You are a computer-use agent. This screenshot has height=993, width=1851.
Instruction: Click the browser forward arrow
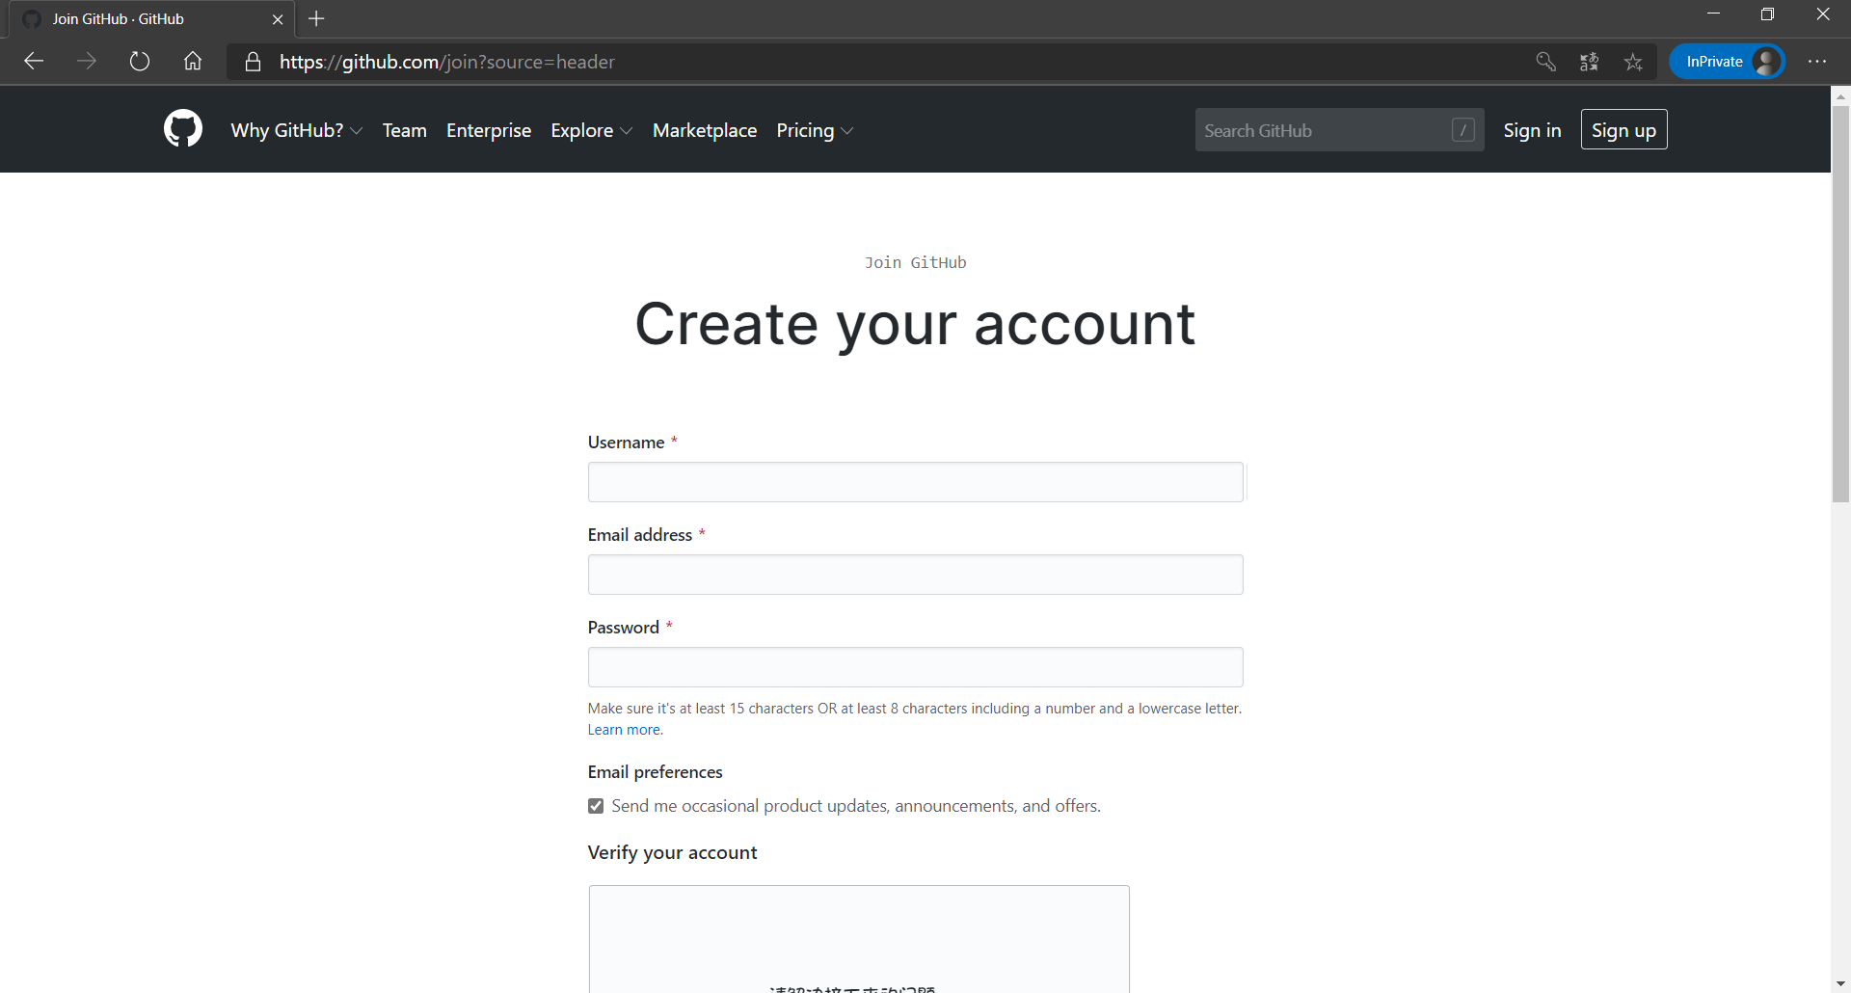tap(87, 62)
